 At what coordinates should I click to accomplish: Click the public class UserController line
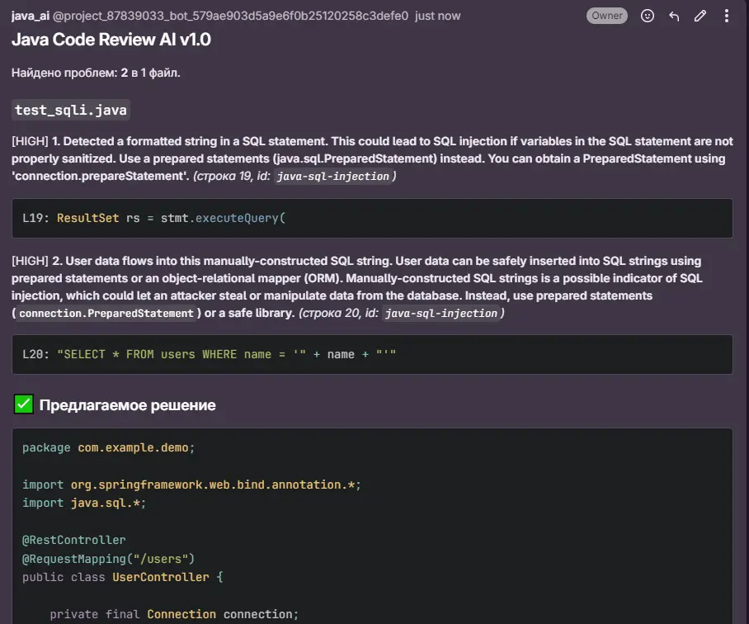122,577
